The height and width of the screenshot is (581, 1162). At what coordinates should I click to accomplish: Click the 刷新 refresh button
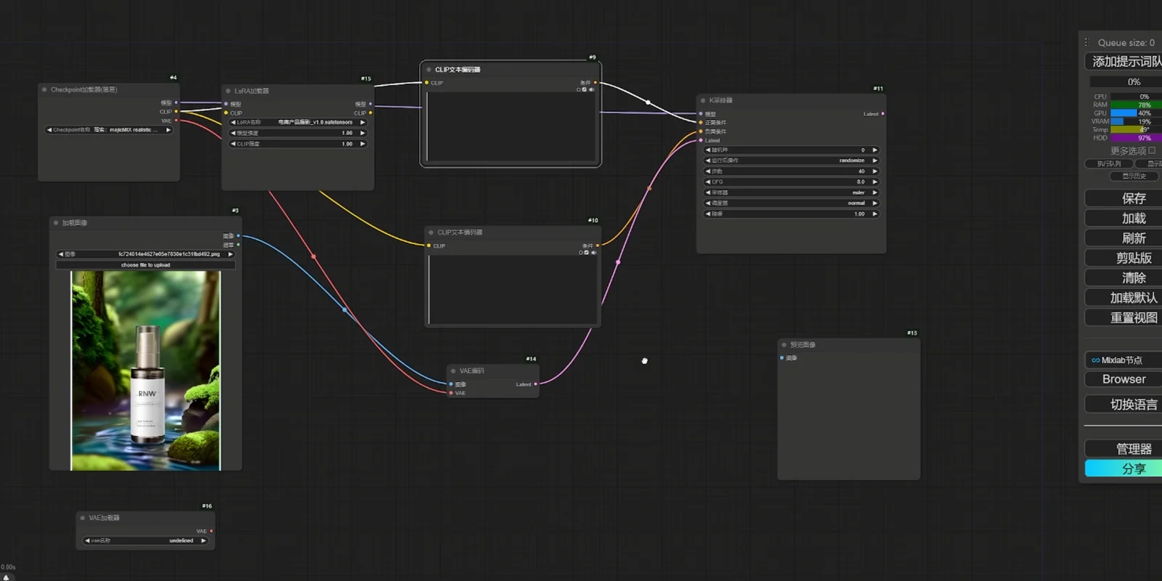point(1124,238)
